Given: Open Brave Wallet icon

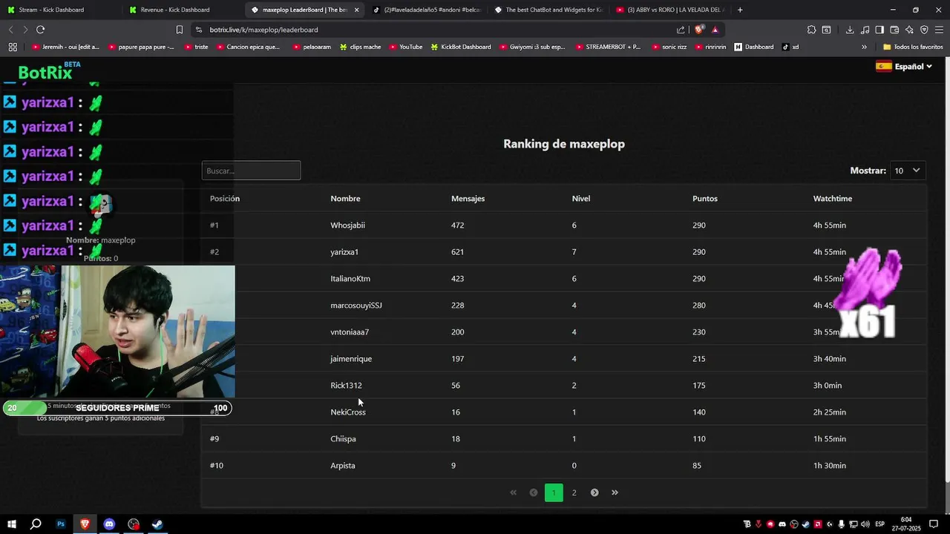Looking at the screenshot, I should click(894, 30).
